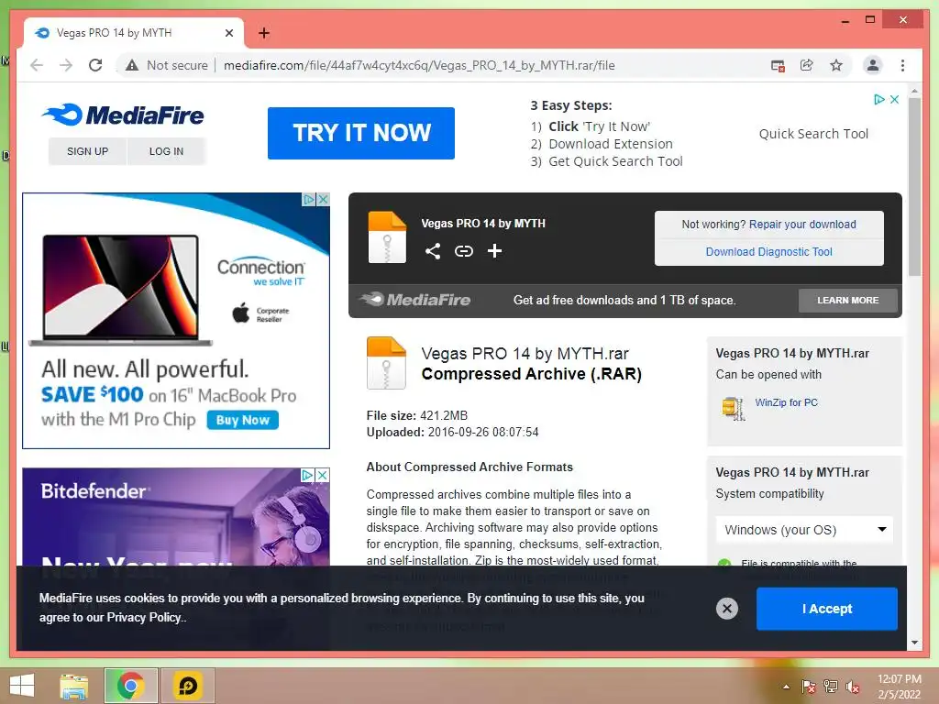Expand the Windows (your OS) dropdown
This screenshot has height=704, width=939.
pos(804,530)
